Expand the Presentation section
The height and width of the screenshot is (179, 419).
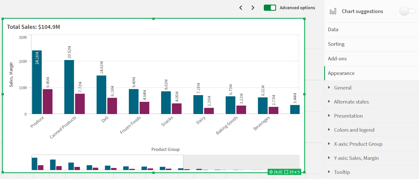pos(348,116)
